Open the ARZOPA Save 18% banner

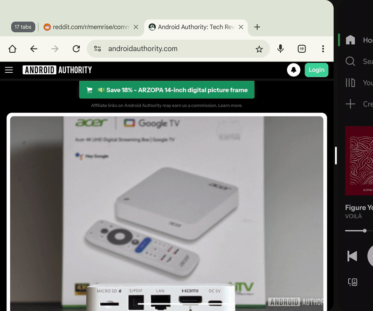(x=173, y=90)
